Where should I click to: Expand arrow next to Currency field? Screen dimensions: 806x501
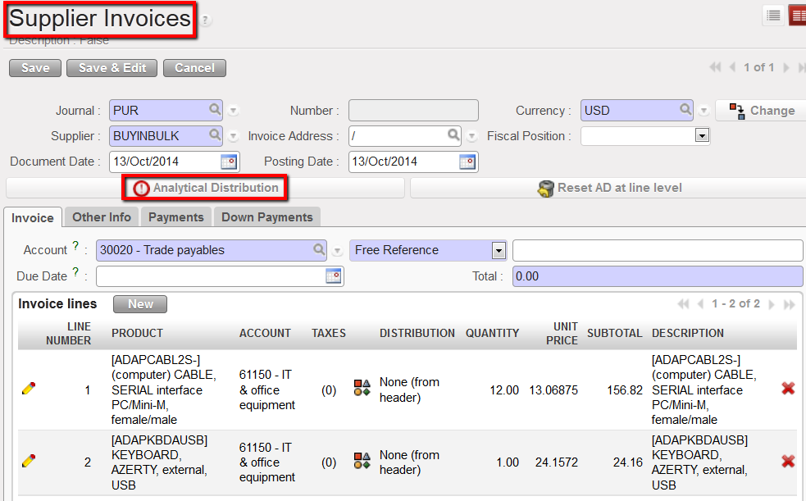704,111
